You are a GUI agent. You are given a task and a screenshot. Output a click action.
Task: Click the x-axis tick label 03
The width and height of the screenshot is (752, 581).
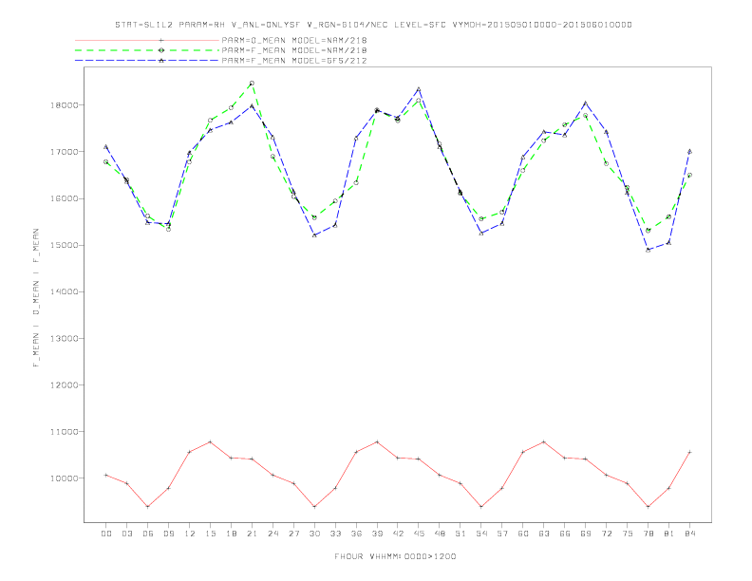(126, 534)
